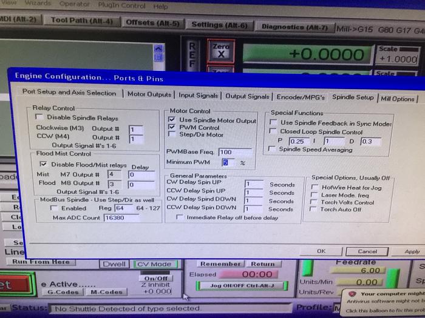The image size is (425, 318).
Task: Open the Help menu
Action: (x=160, y=7)
